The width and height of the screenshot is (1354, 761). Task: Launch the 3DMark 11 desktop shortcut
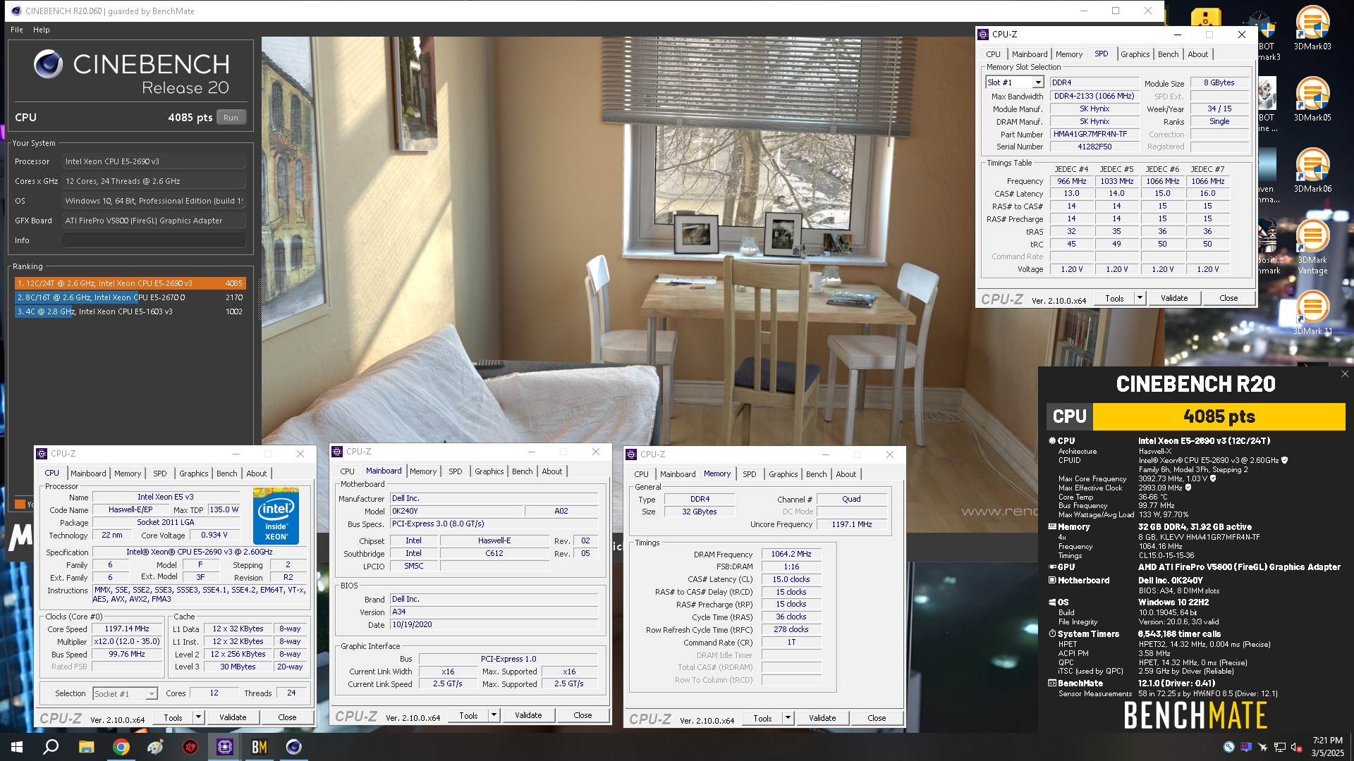click(x=1312, y=313)
